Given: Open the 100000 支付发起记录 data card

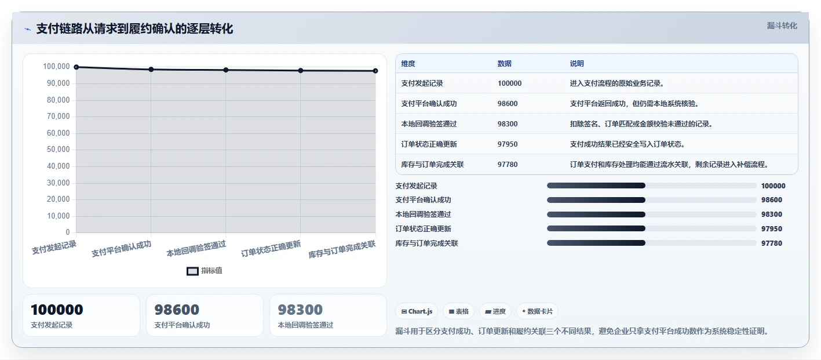Looking at the screenshot, I should click(x=81, y=315).
